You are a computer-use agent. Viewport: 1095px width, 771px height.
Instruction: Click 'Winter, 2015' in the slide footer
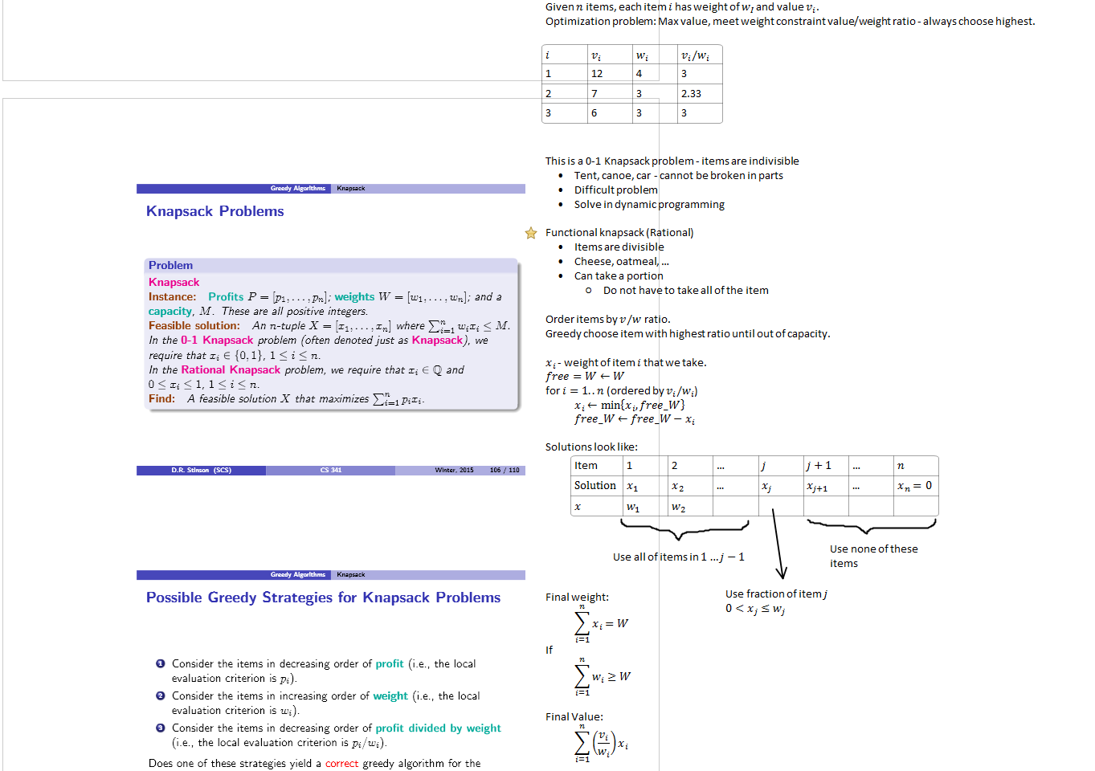(x=454, y=471)
